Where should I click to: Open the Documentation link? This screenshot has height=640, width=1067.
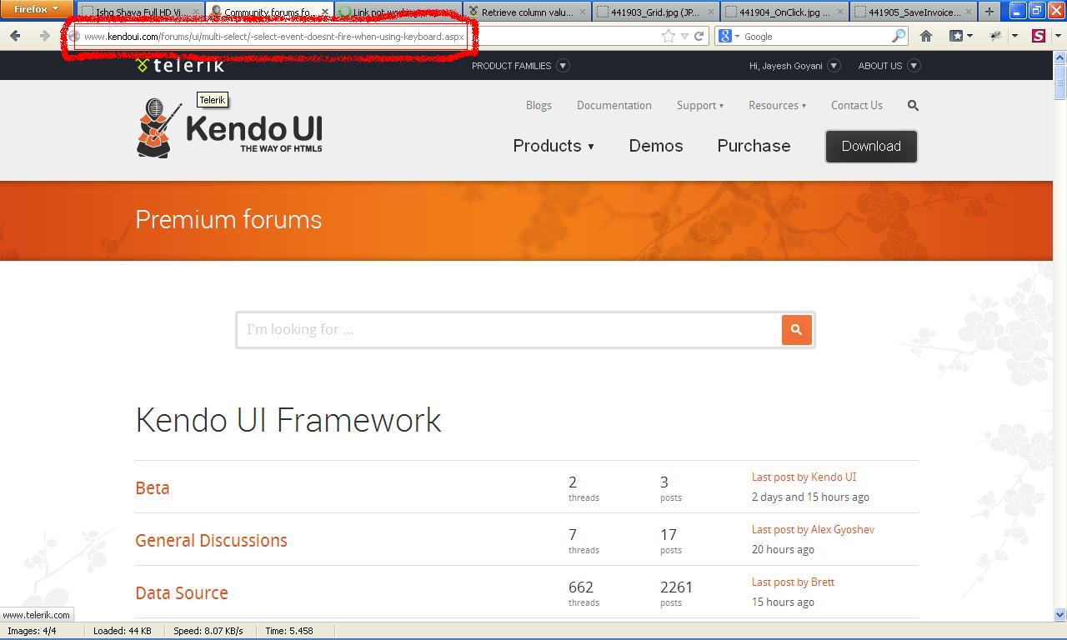[x=614, y=105]
